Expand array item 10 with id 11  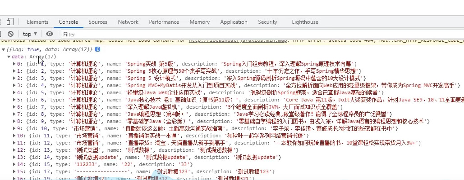tap(14, 136)
